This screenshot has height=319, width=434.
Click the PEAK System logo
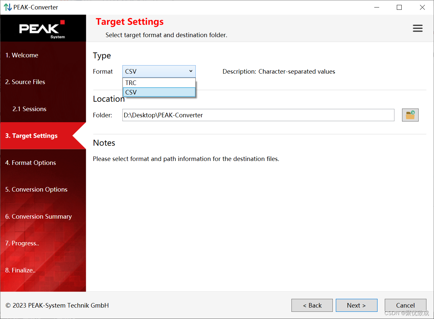coord(42,29)
